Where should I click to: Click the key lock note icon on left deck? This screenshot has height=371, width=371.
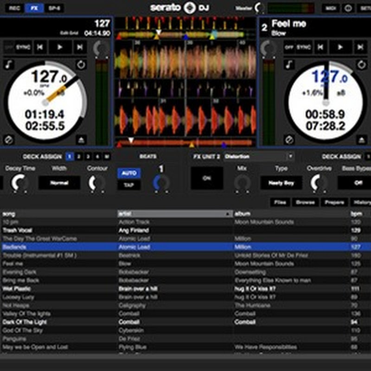tap(9, 64)
